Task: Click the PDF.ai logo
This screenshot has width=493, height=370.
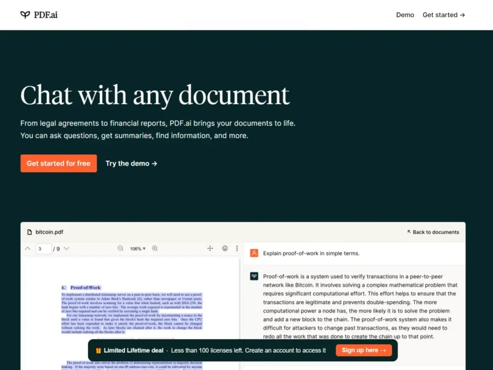Action: point(41,15)
